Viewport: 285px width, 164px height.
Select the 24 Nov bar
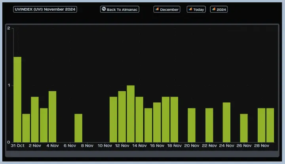(226, 122)
